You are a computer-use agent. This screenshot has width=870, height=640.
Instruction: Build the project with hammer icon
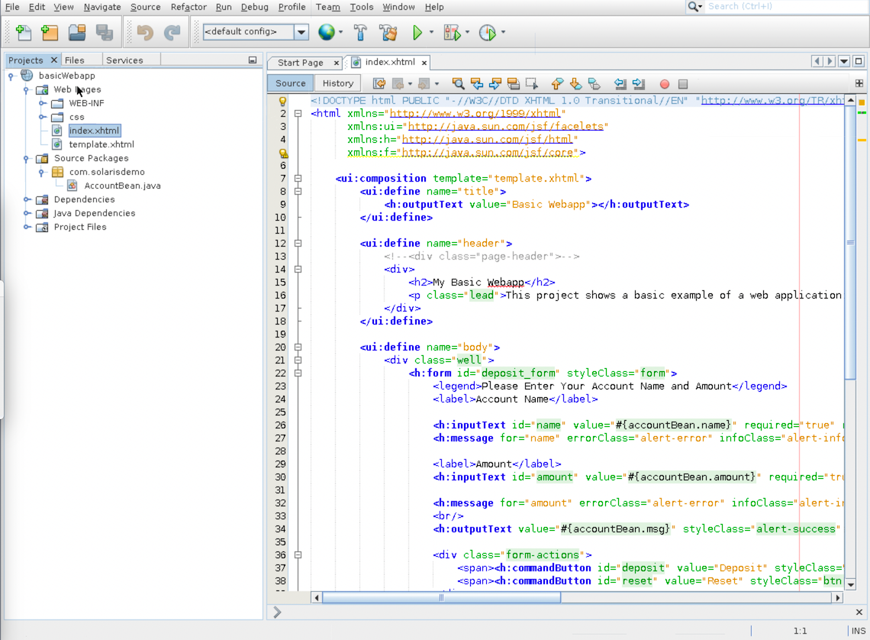point(361,33)
